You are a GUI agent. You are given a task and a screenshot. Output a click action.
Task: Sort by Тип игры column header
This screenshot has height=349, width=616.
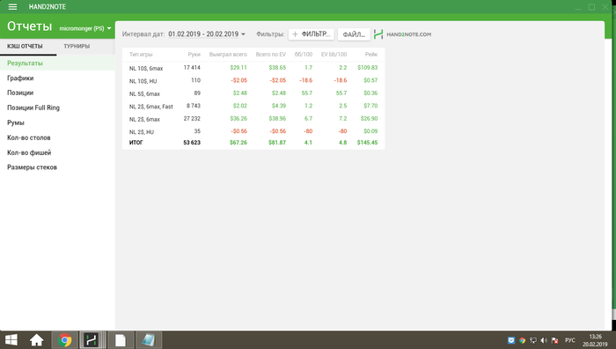click(x=141, y=55)
